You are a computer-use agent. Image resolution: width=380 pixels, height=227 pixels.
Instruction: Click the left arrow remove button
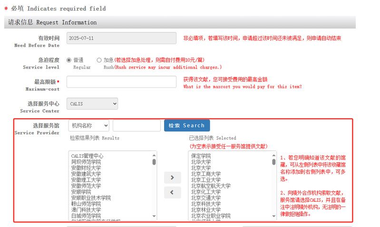(x=172, y=193)
